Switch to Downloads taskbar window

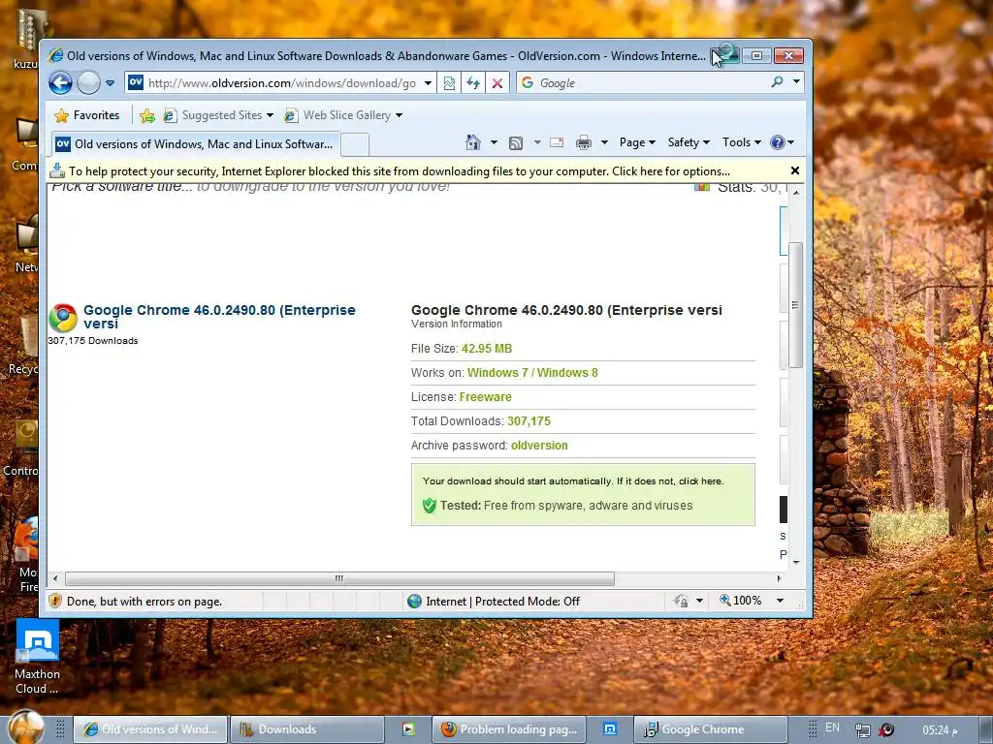pyautogui.click(x=306, y=729)
